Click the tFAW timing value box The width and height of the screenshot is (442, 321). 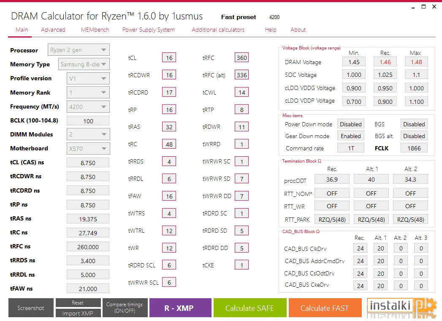coord(169,196)
